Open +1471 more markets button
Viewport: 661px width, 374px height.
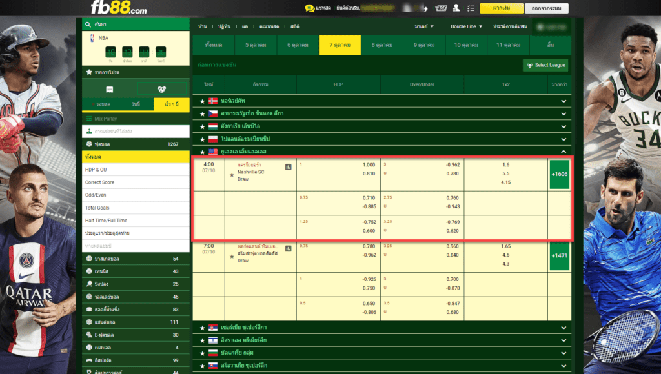(x=560, y=255)
